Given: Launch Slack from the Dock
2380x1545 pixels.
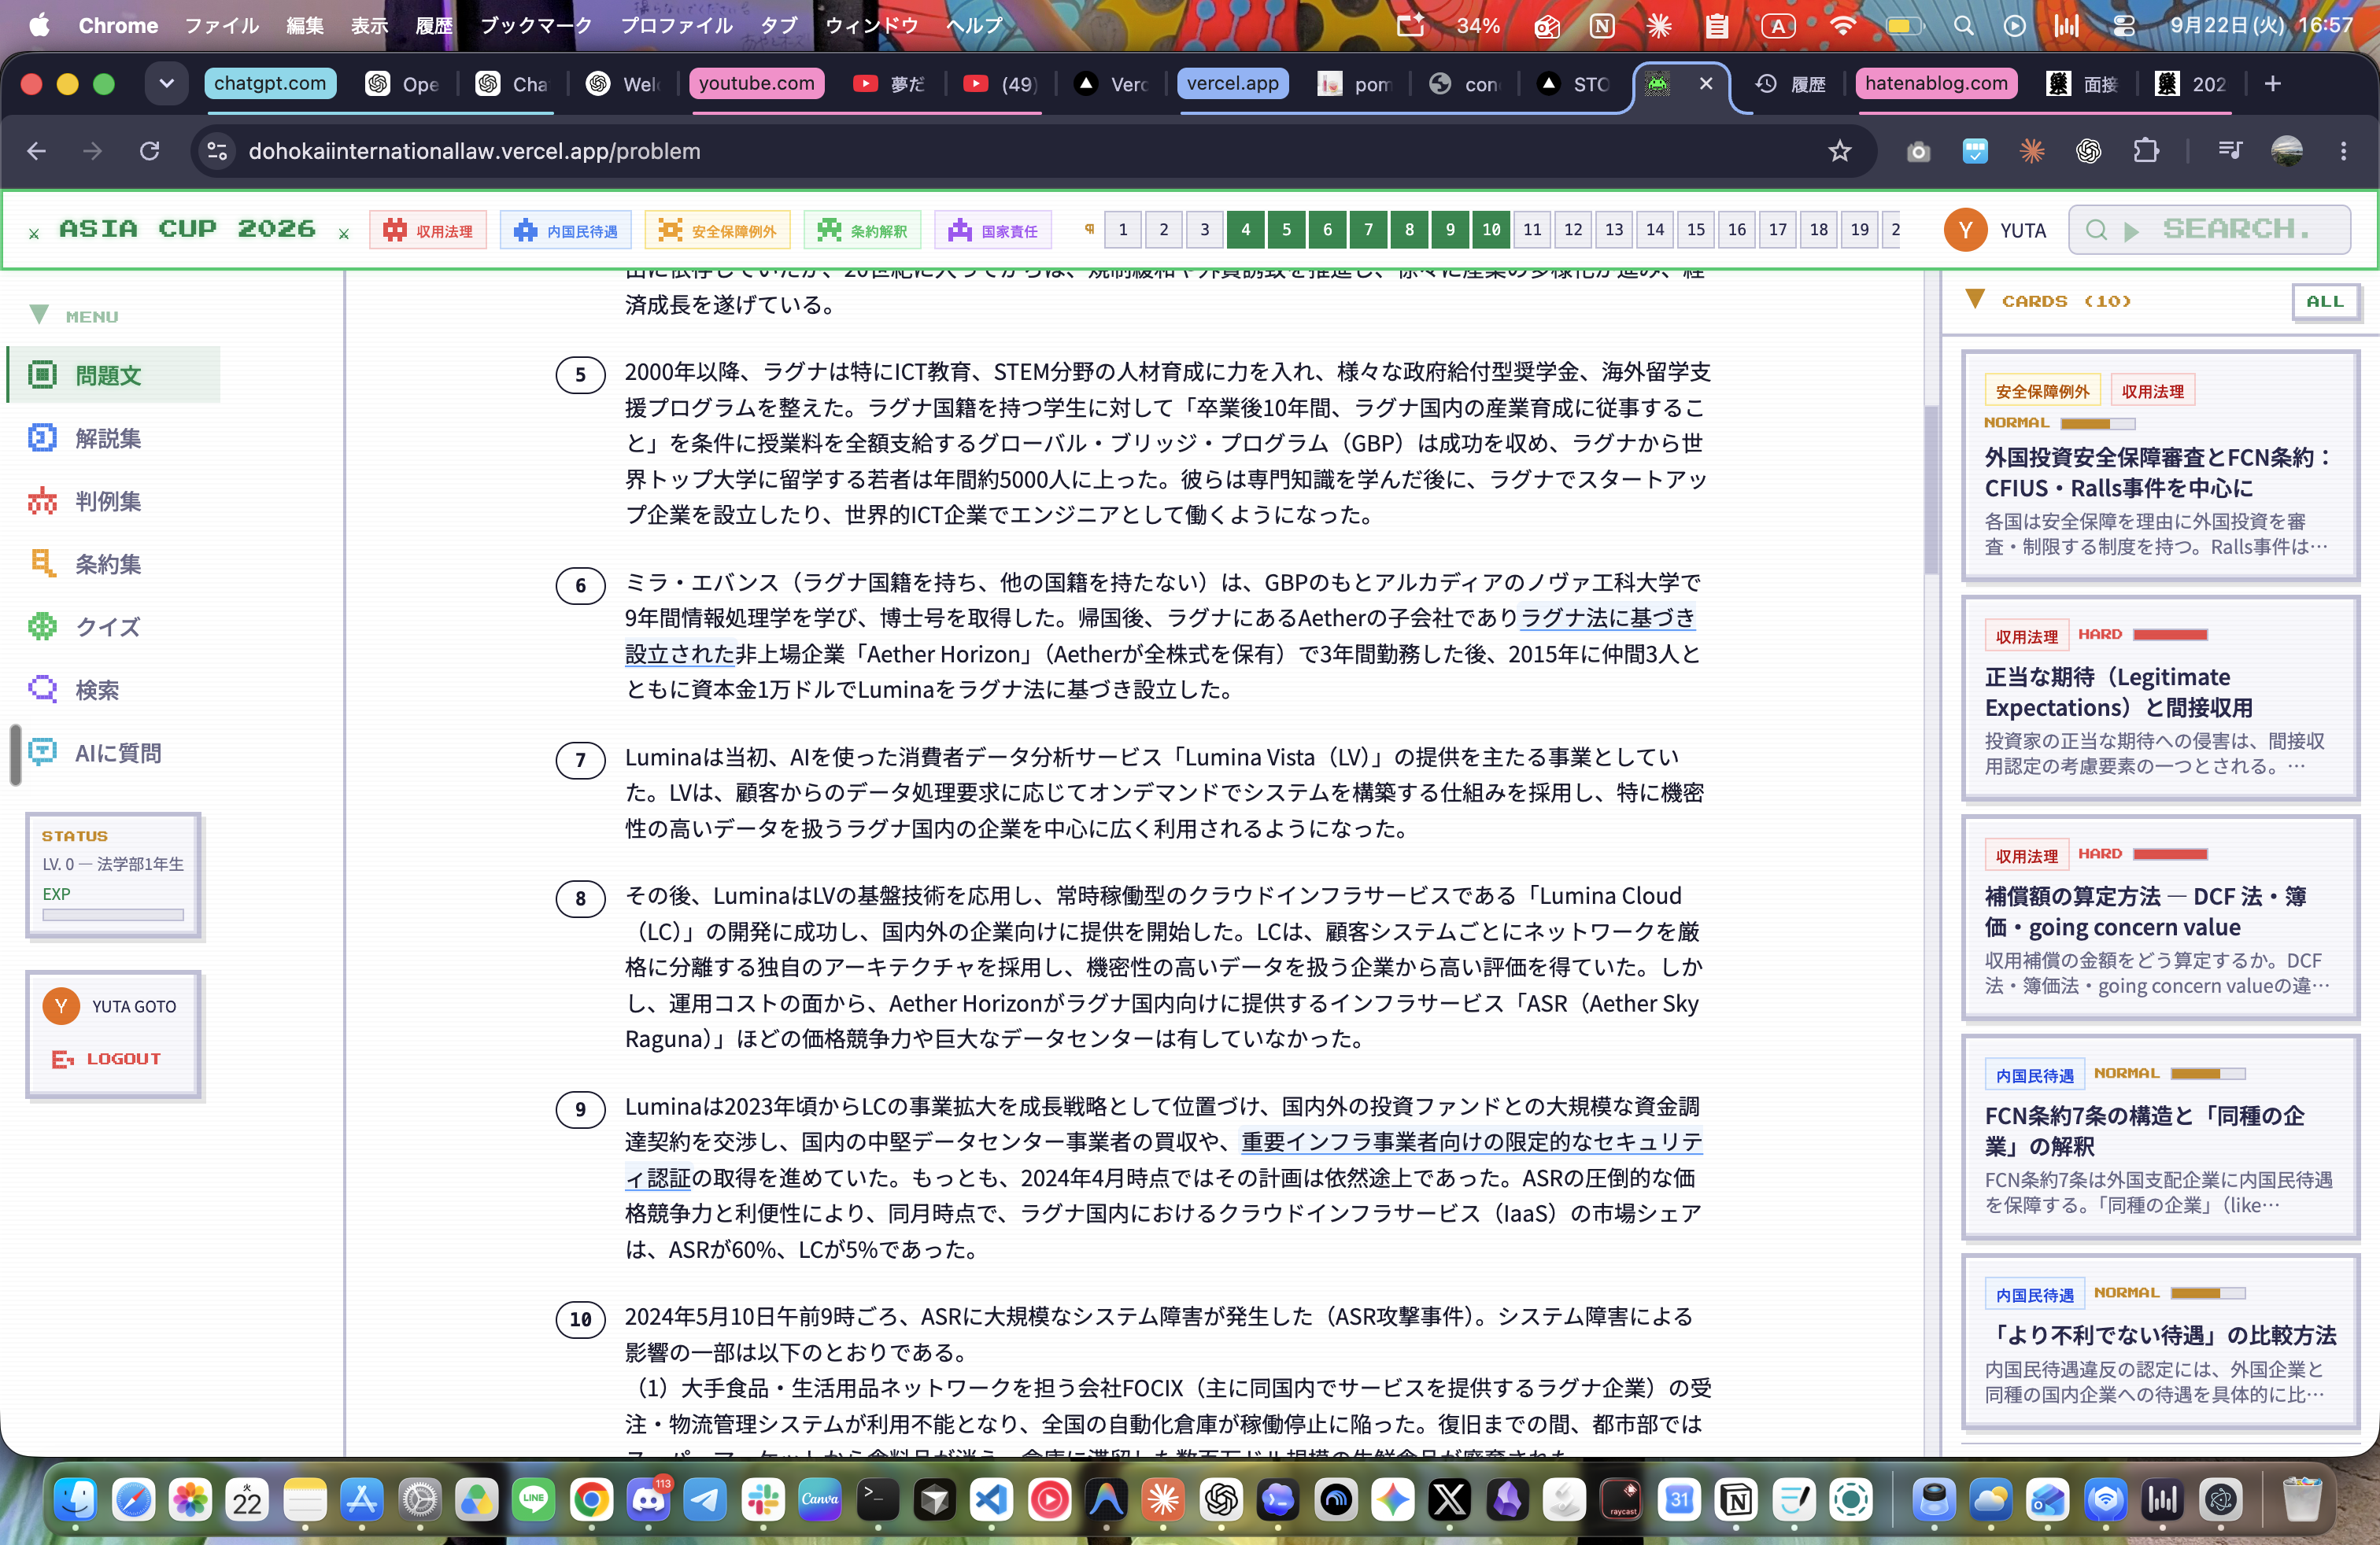Looking at the screenshot, I should coord(763,1500).
